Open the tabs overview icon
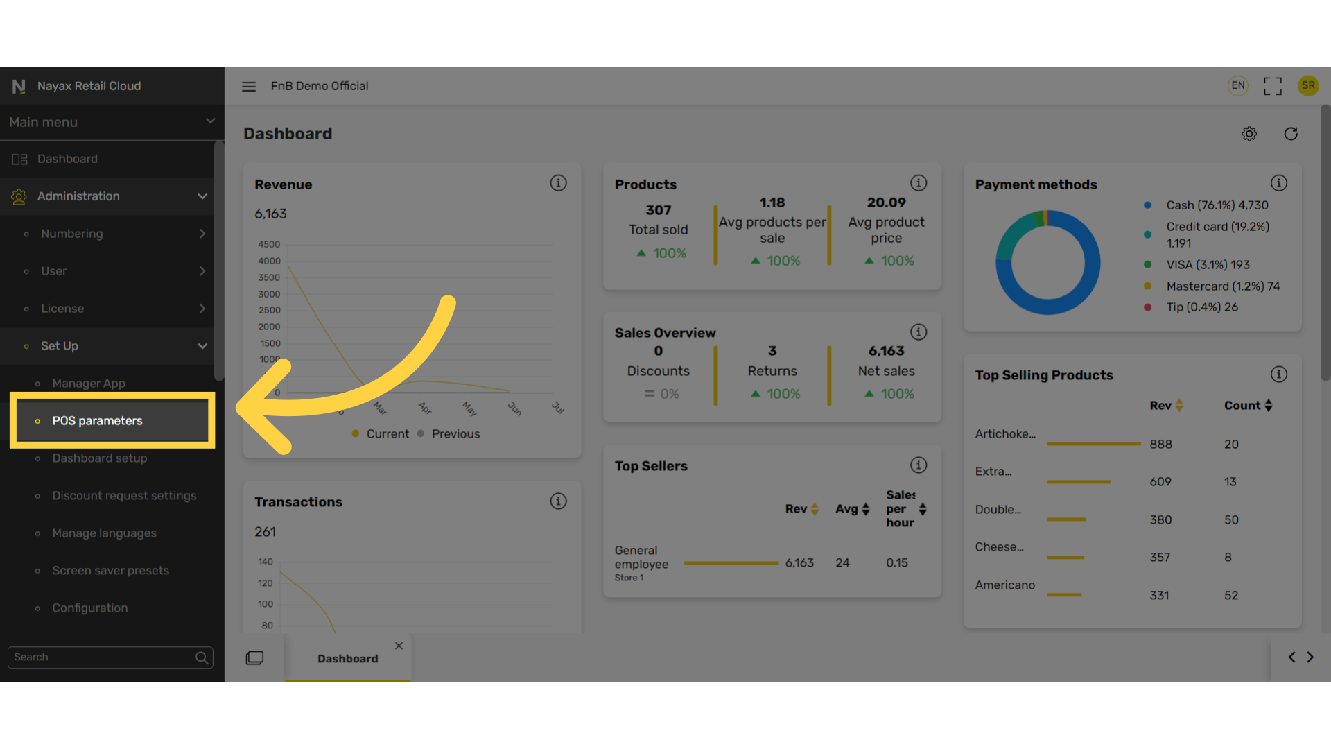Screen dimensions: 1331x749 pyautogui.click(x=254, y=657)
